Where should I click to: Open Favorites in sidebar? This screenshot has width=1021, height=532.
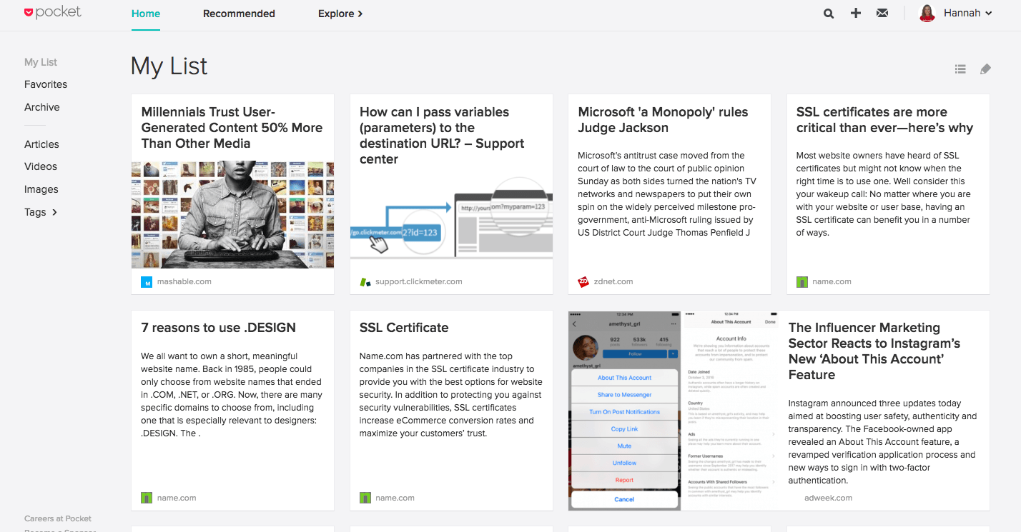click(x=46, y=84)
